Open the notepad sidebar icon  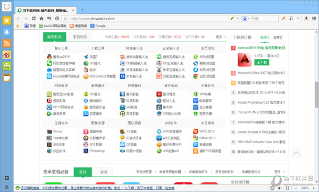7,78
